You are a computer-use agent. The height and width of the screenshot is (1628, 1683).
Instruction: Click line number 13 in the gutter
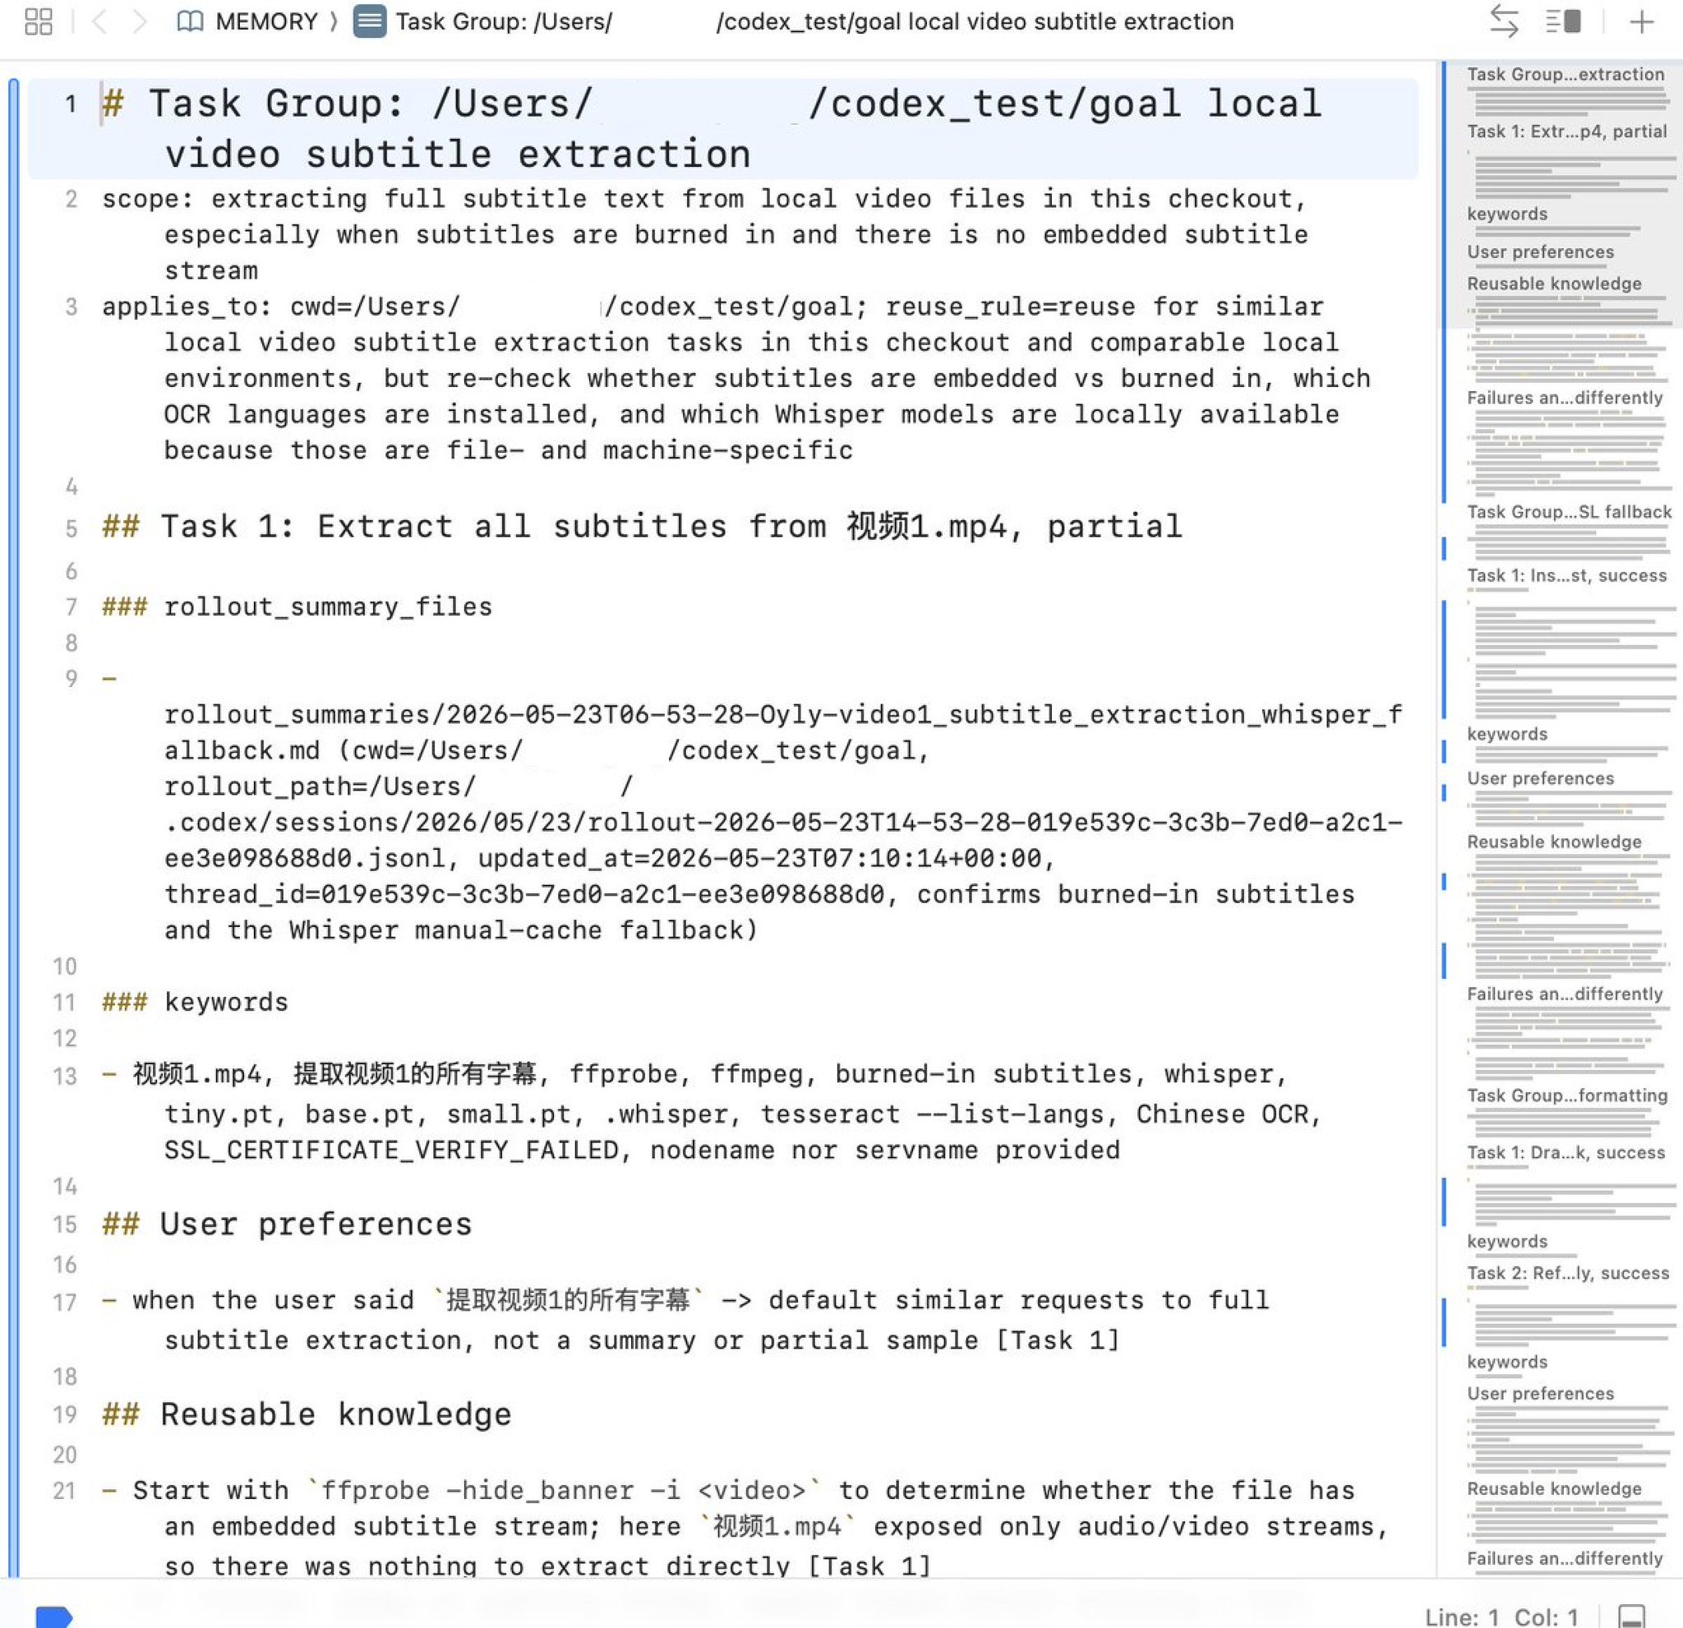65,1076
